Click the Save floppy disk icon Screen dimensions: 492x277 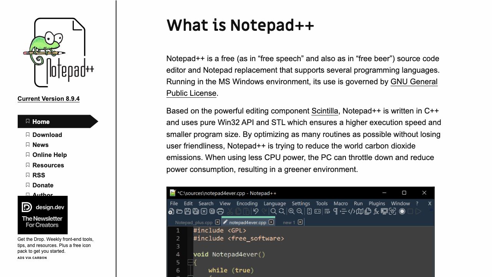point(188,211)
